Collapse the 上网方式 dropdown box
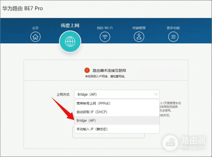This screenshot has width=212, height=157. (117, 94)
